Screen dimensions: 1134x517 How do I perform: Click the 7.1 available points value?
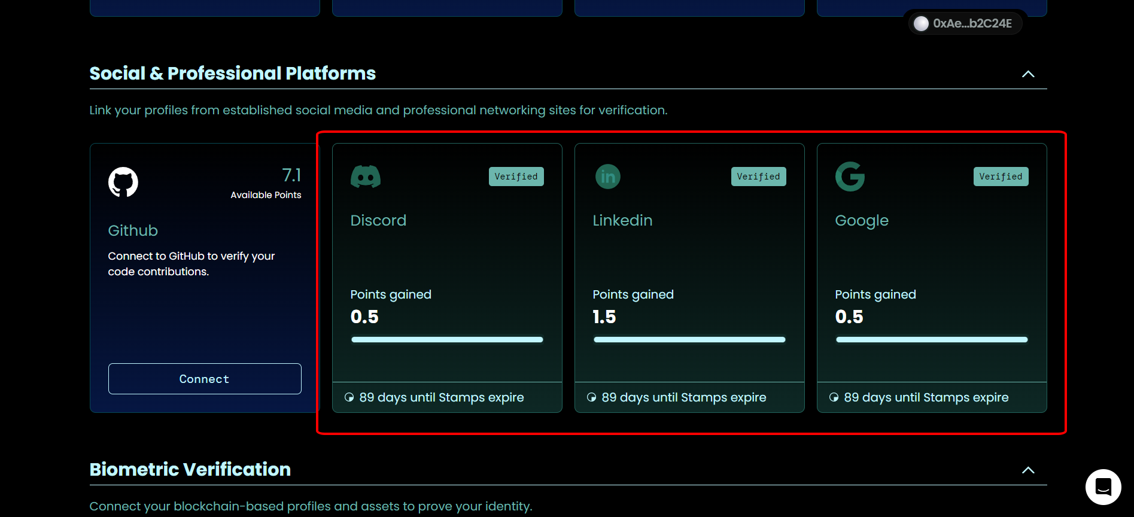coord(291,175)
